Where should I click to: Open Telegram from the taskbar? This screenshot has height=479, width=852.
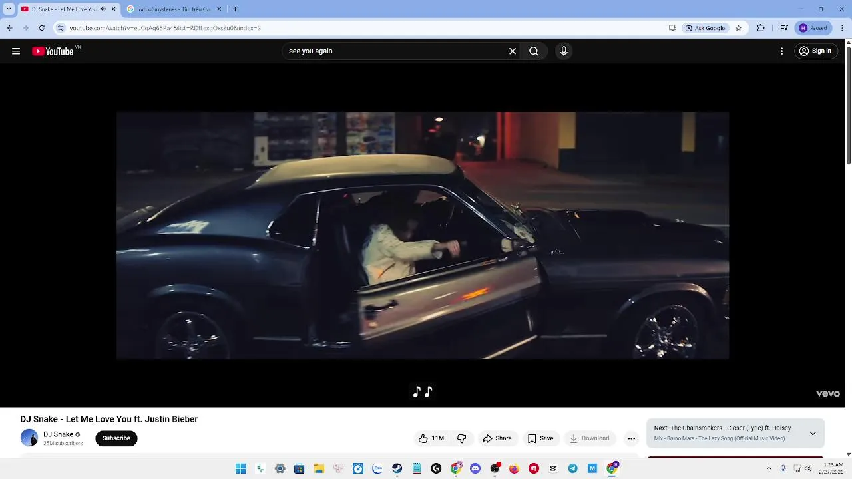click(x=572, y=468)
